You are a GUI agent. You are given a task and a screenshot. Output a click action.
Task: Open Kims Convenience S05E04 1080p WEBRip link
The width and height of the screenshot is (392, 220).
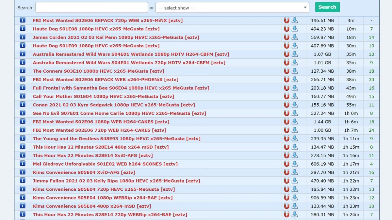pyautogui.click(x=103, y=198)
